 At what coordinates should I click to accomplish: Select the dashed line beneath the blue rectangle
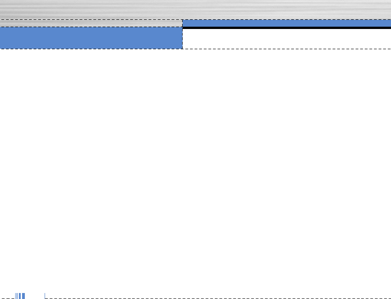coord(91,49)
